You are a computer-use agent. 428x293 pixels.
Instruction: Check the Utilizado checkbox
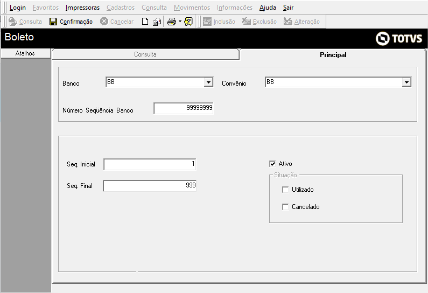(x=285, y=190)
